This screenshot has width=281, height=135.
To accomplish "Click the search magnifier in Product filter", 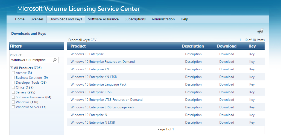I will (x=55, y=60).
